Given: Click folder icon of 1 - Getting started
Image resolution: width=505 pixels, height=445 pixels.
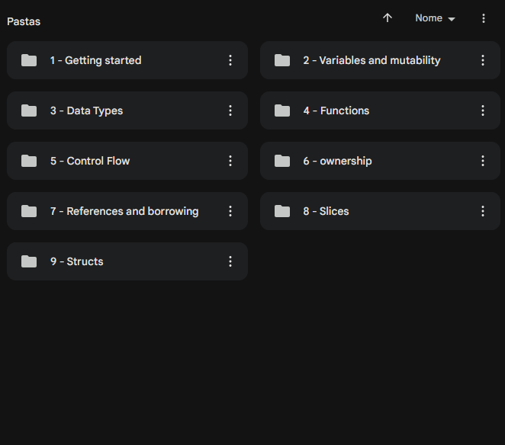Looking at the screenshot, I should coord(29,60).
